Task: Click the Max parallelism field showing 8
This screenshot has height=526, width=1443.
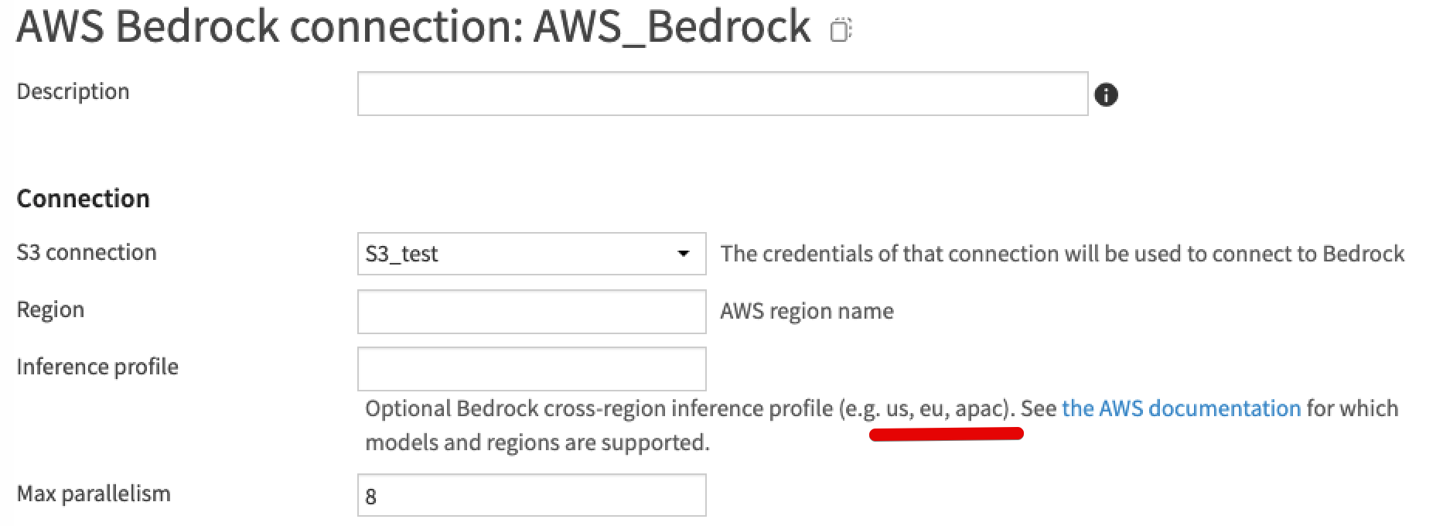Action: (x=530, y=495)
